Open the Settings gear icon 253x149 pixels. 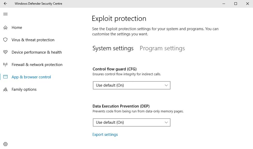coord(5,144)
